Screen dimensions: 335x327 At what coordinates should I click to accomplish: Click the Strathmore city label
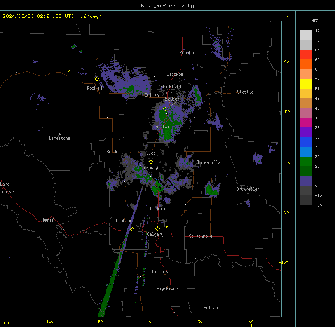201,236
